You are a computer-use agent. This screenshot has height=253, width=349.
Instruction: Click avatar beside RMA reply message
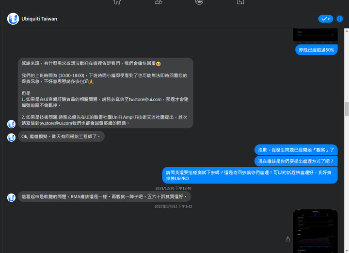pos(11,197)
